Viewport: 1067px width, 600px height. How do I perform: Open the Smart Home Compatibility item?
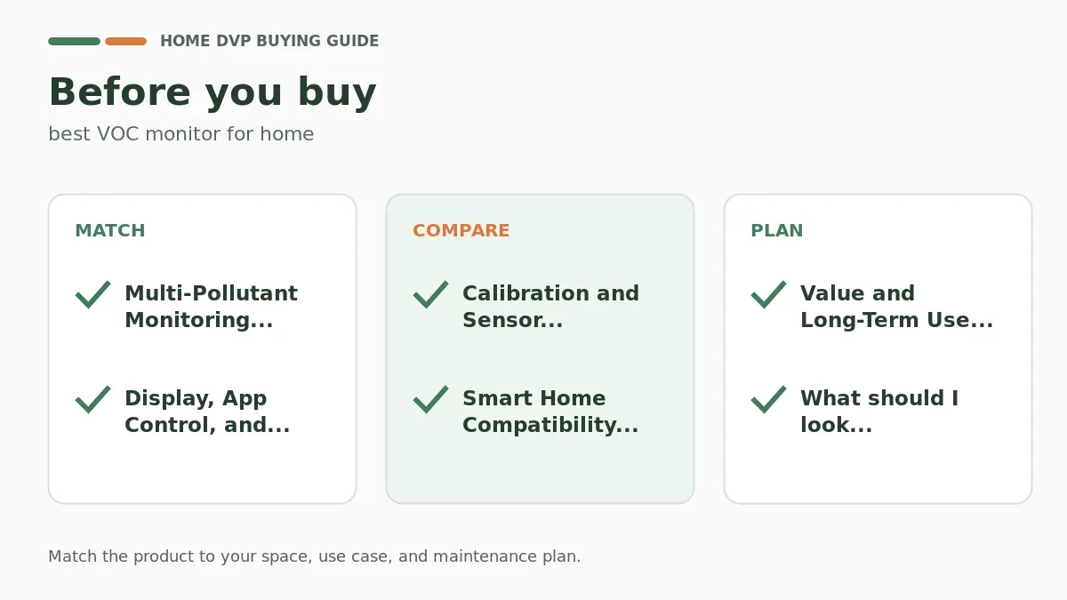click(550, 412)
